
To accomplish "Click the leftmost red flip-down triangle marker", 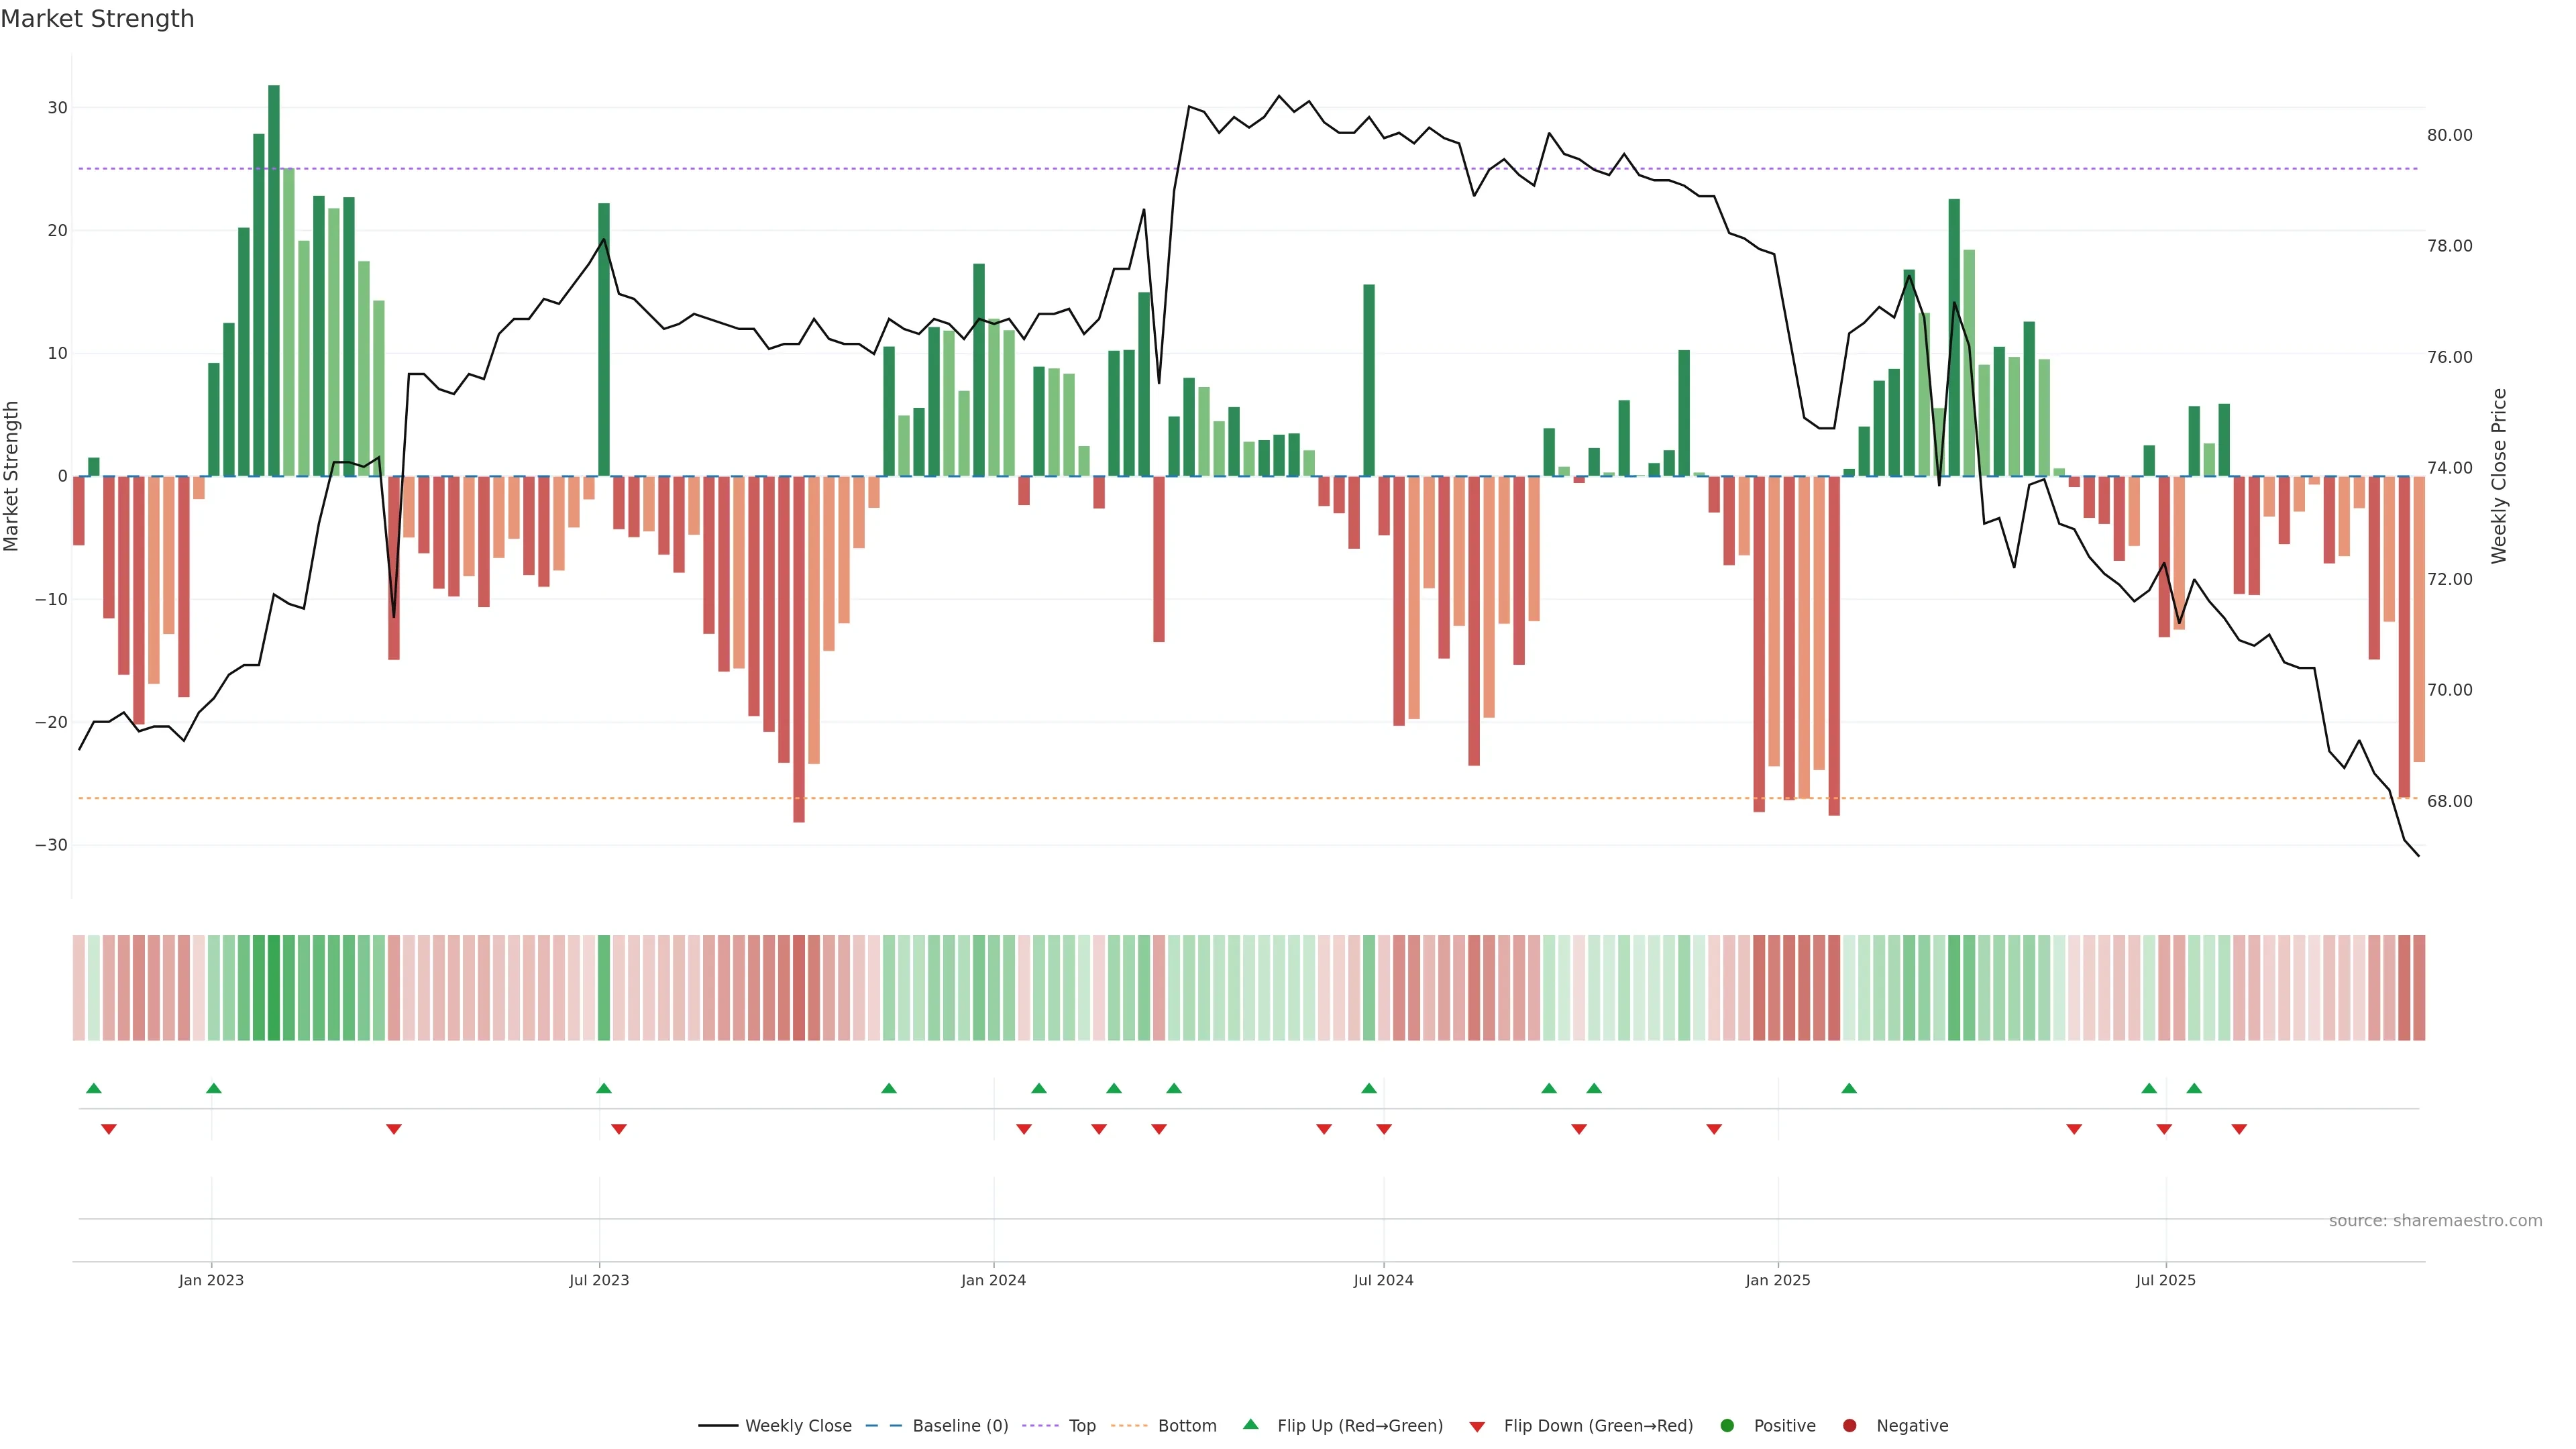I will [109, 1129].
